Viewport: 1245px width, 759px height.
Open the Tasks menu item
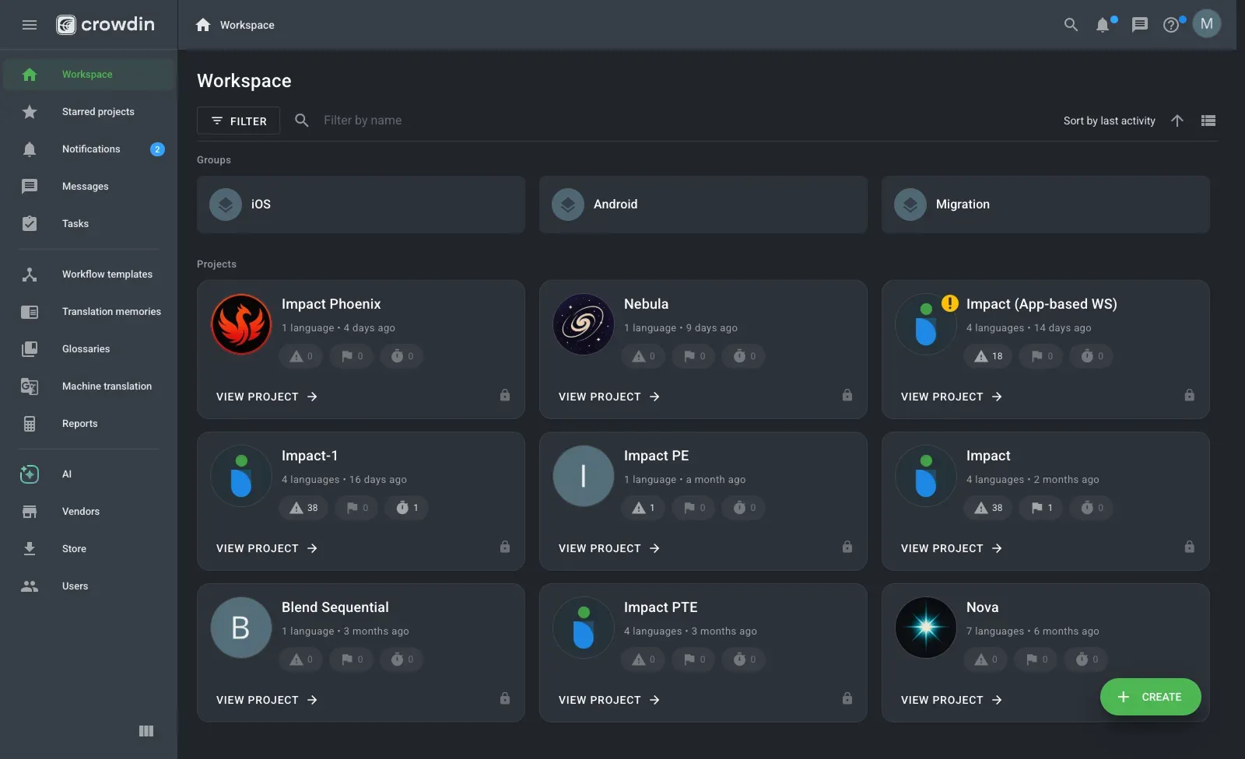[x=75, y=223]
